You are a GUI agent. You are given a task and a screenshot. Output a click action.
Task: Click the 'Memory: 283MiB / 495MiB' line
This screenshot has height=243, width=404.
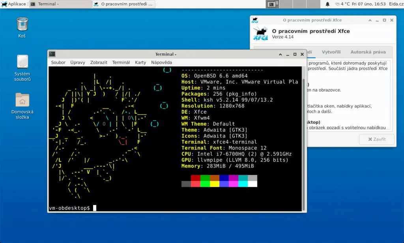[x=217, y=166]
